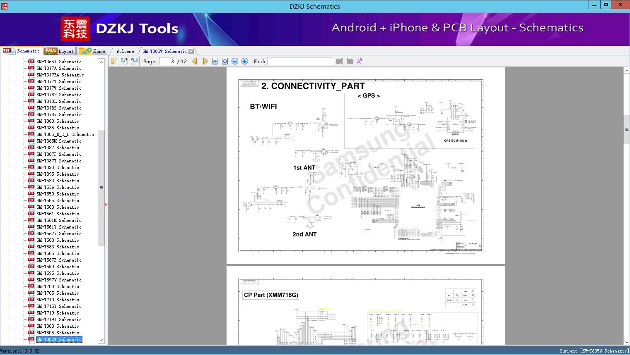Open SM-T597V Schematic

tap(59, 280)
